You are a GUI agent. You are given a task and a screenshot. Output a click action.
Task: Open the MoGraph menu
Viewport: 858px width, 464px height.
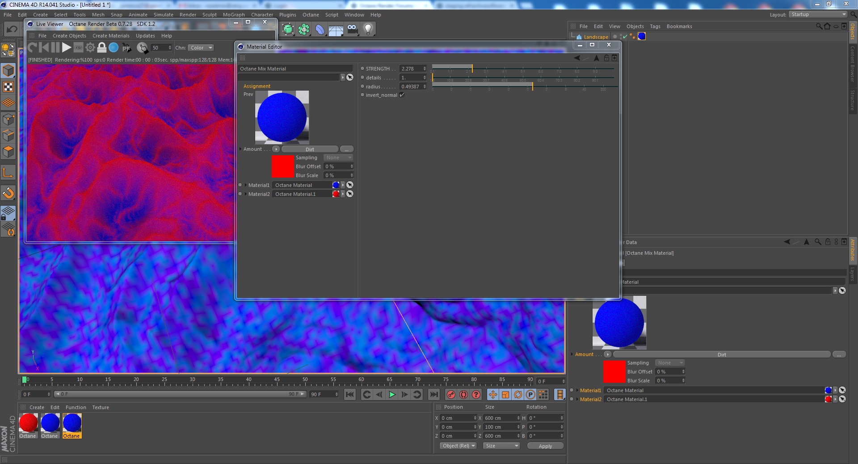point(234,15)
